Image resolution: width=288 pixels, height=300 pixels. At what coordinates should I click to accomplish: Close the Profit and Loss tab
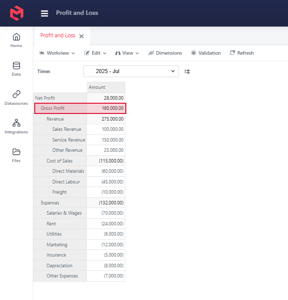[81, 36]
